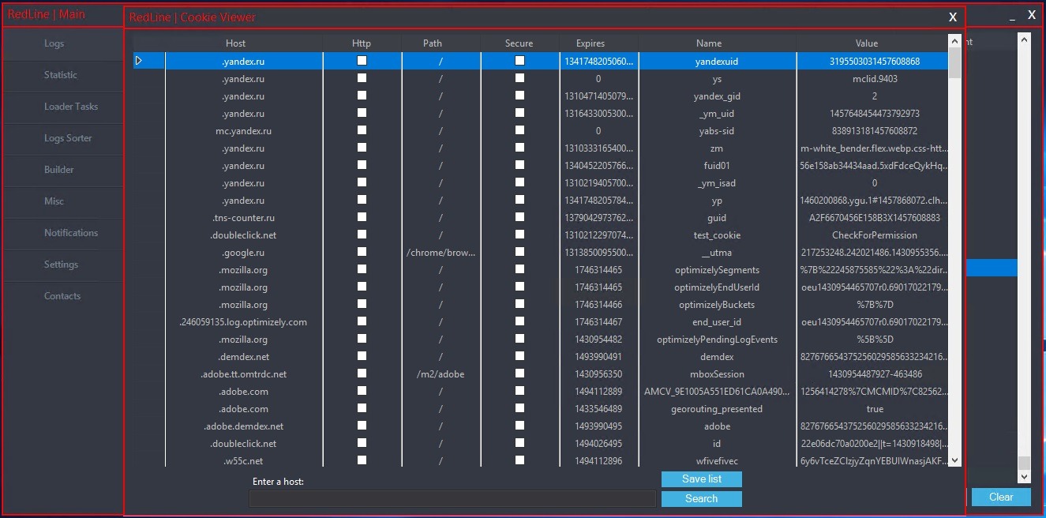
Task: Click the zm name cell
Action: pyautogui.click(x=717, y=148)
